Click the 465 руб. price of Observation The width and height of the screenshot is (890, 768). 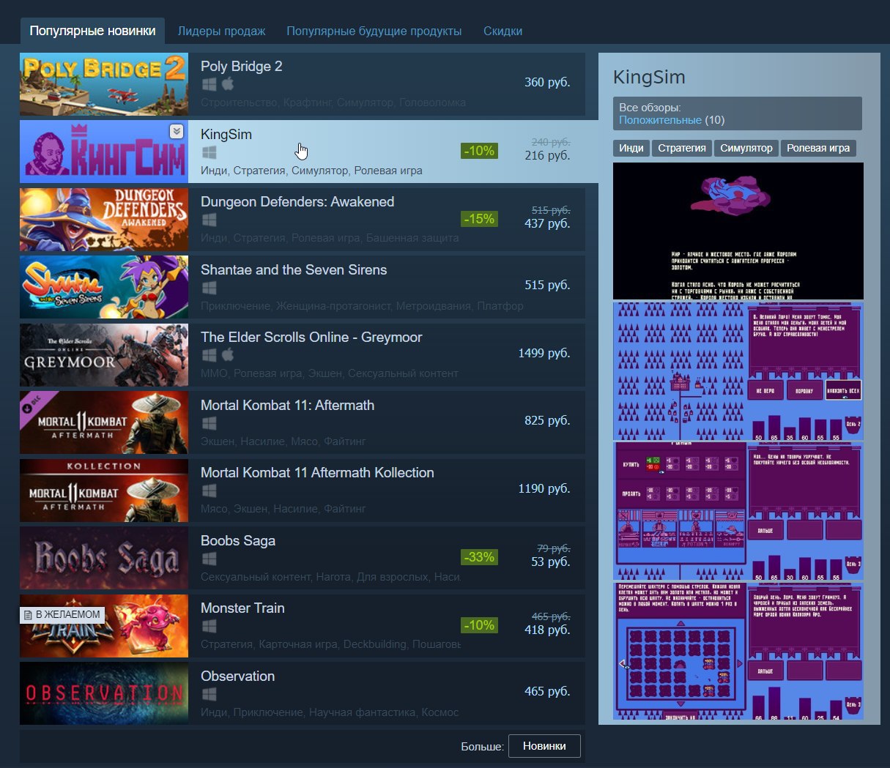coord(547,691)
